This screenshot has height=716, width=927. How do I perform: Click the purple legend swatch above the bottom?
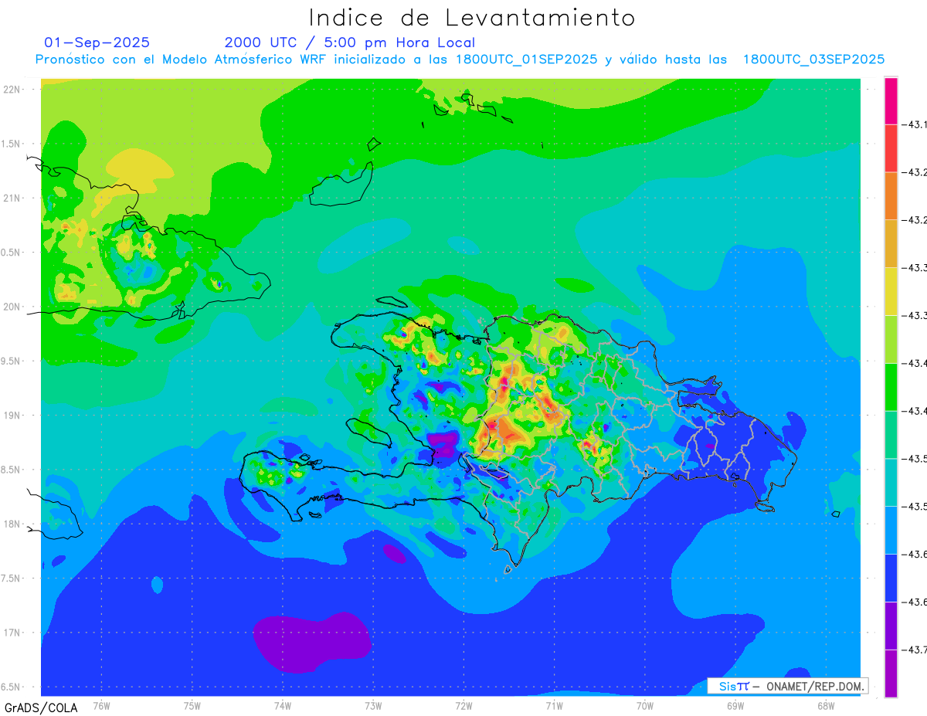891,626
